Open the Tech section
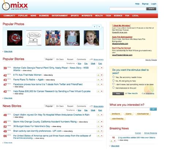This screenshot has width=173, height=149. [x=108, y=16]
